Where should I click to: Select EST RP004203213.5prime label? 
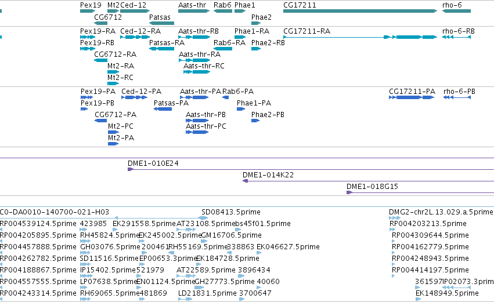tap(428, 224)
